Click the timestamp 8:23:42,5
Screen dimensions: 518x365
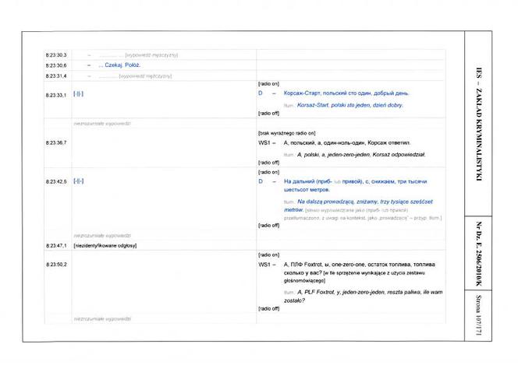[56, 181]
